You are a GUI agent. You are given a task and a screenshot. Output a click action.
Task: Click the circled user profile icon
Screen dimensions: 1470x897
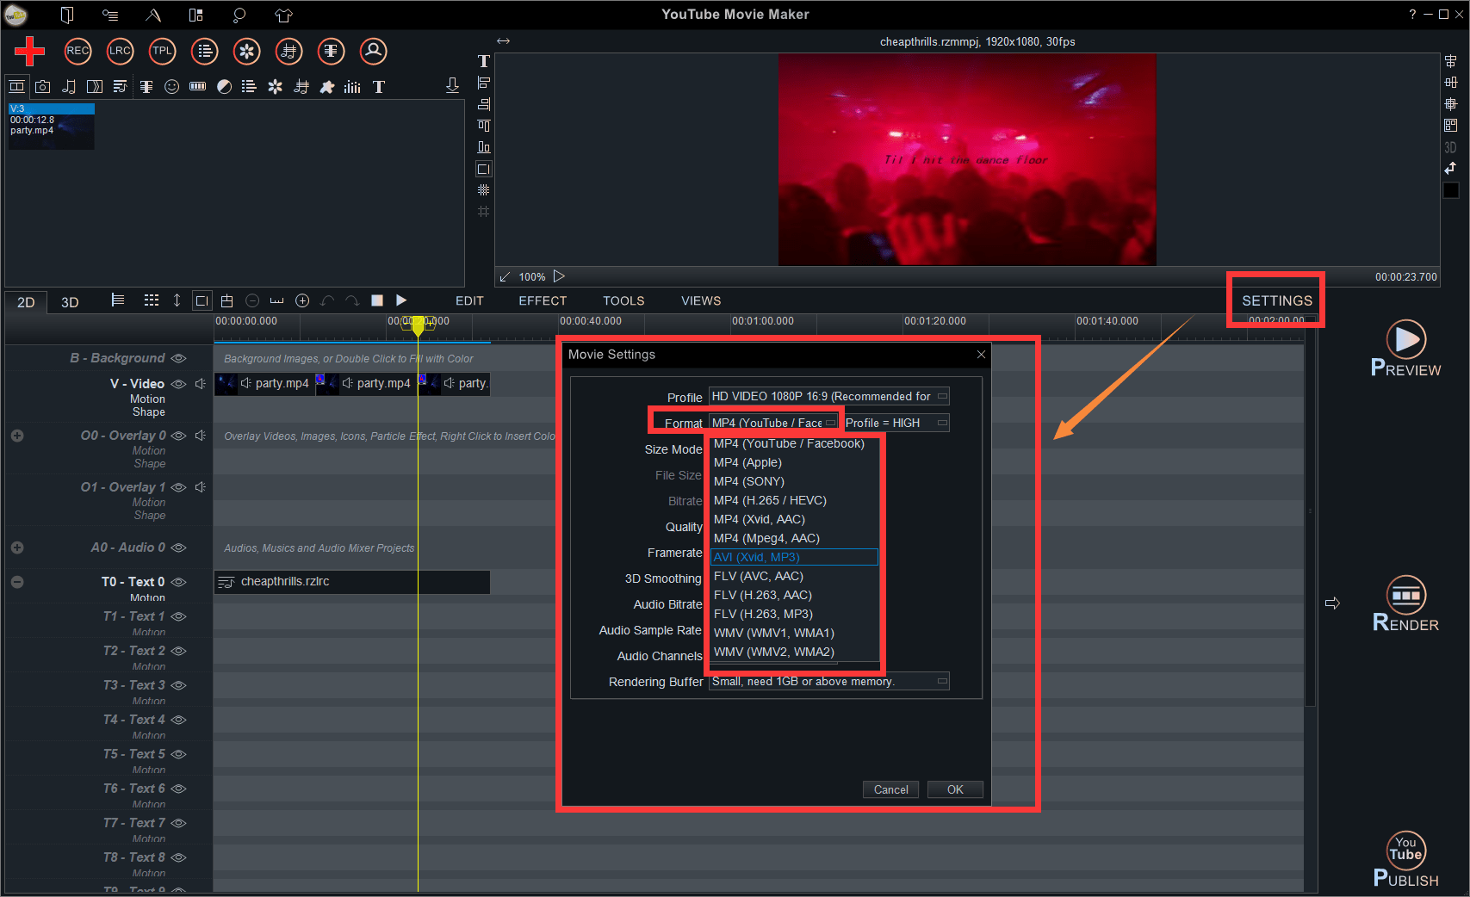click(374, 51)
